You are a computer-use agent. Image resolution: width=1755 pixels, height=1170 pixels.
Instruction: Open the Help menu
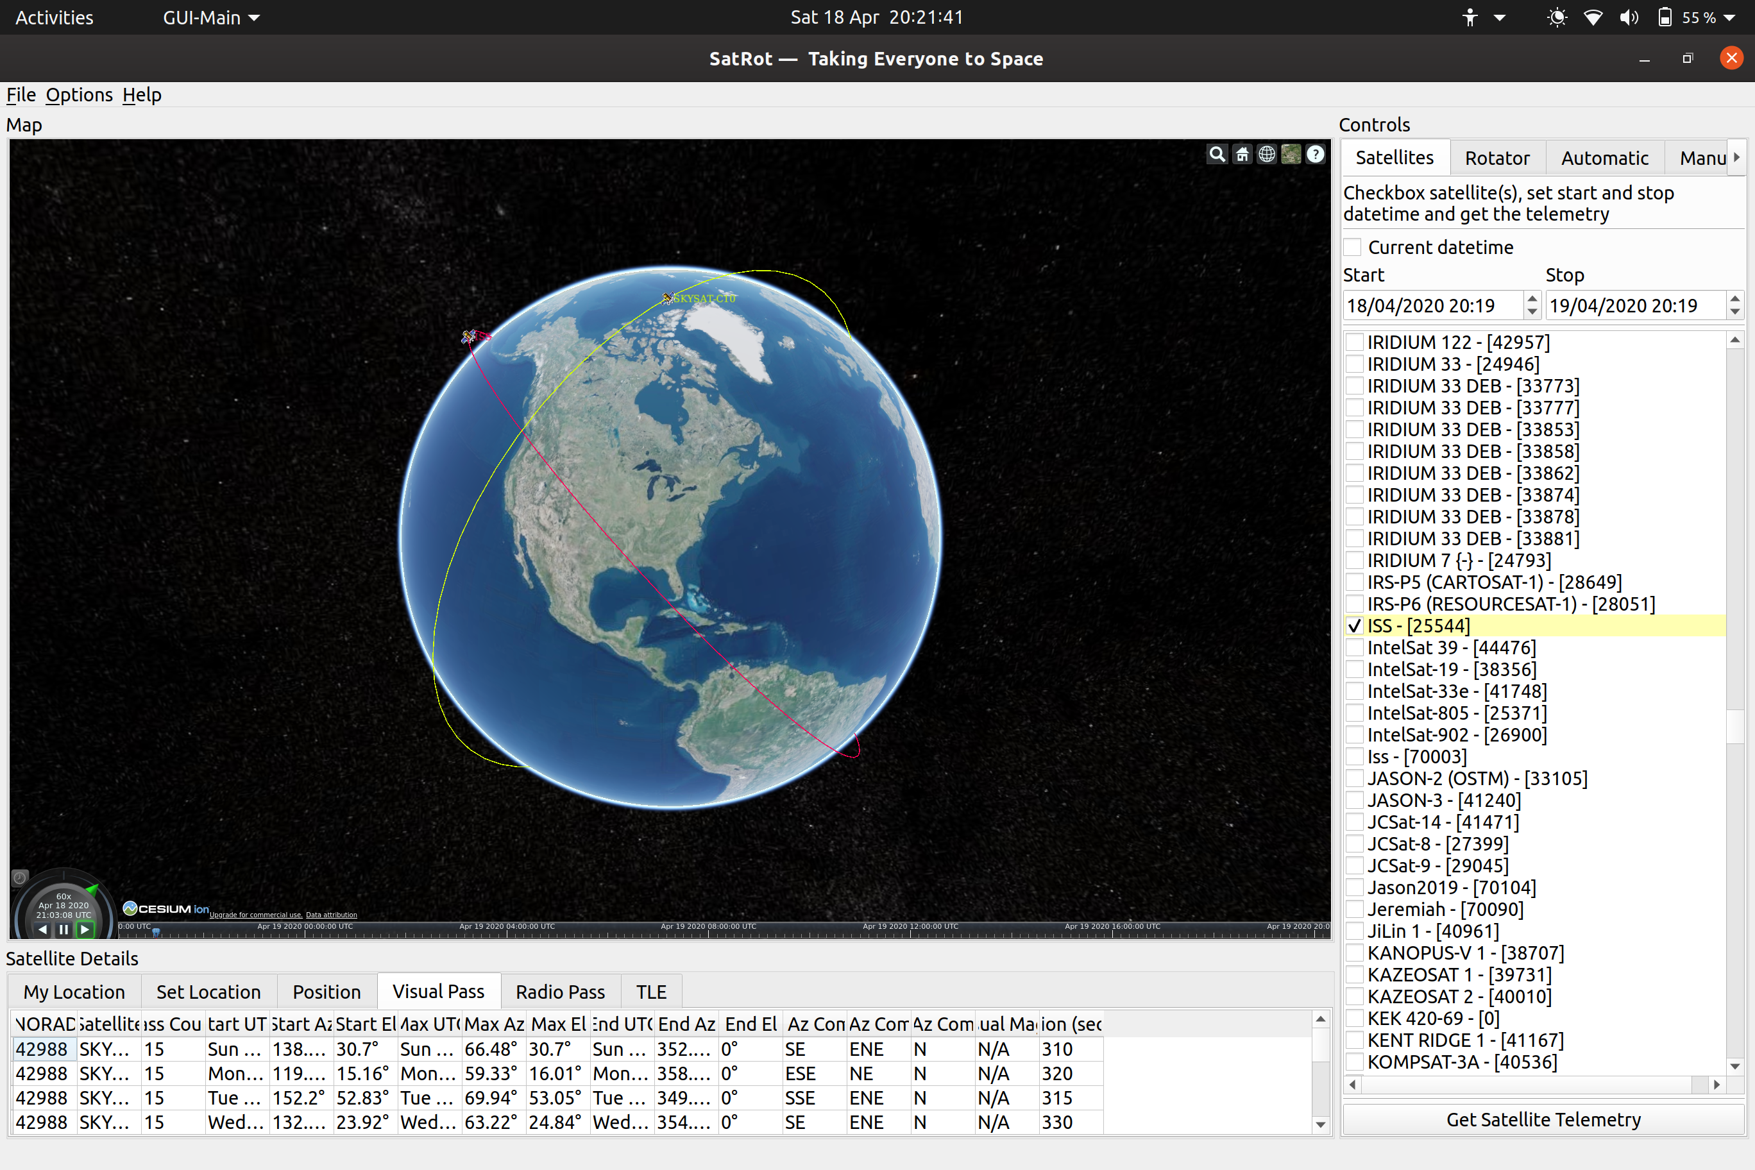[142, 95]
